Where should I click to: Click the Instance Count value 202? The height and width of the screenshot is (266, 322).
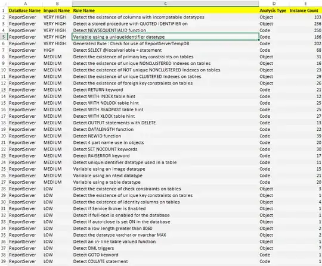pyautogui.click(x=305, y=43)
